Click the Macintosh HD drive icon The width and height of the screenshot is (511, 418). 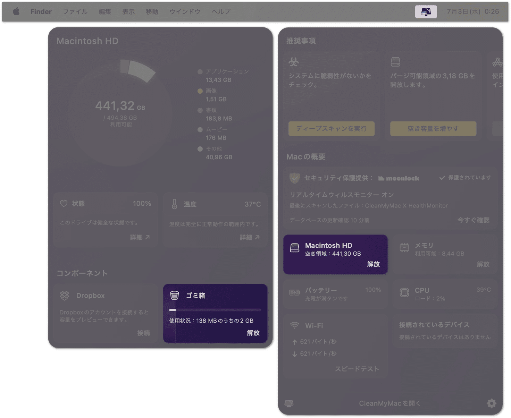click(295, 248)
